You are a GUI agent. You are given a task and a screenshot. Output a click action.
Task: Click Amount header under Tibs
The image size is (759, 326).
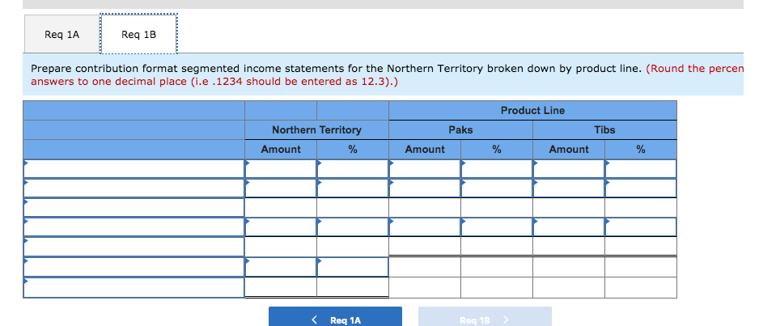[x=569, y=150]
